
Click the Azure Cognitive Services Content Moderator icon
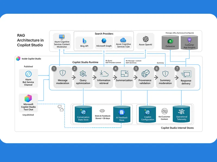62,36
